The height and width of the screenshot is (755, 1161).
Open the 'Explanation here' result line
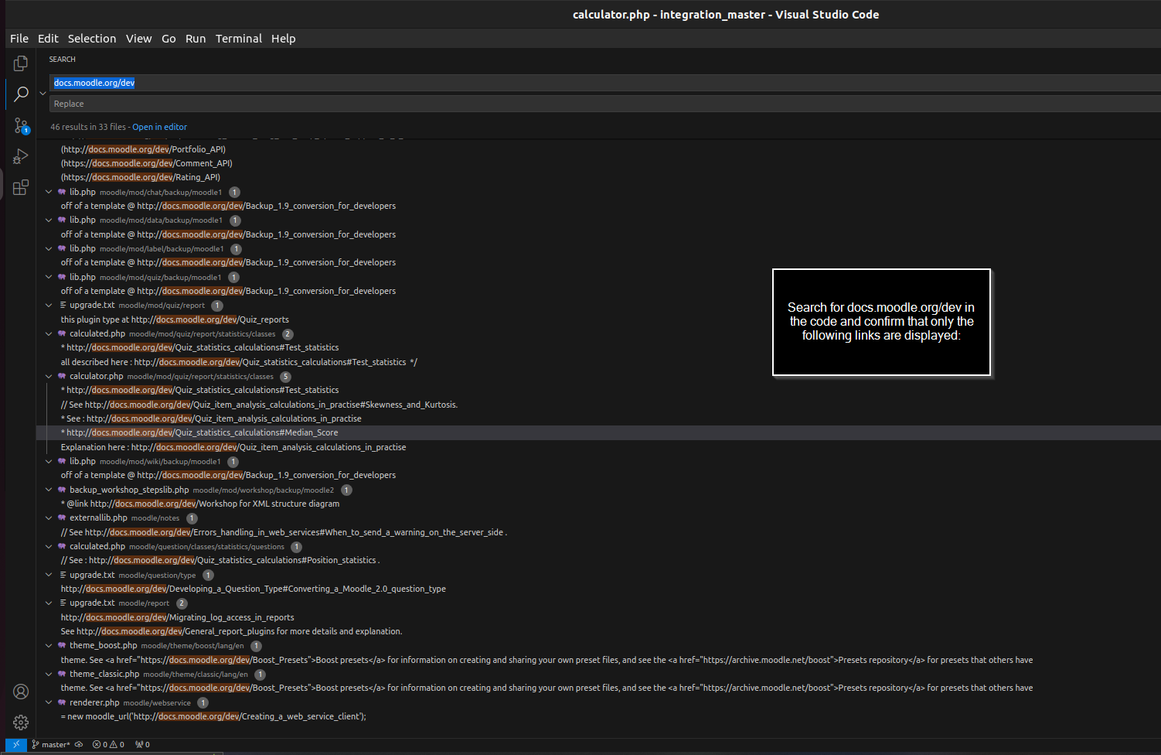click(x=233, y=447)
